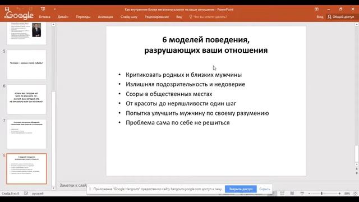
Task: Click 'Закрыть доступ' button in Hangouts bar
Action: [x=241, y=189]
